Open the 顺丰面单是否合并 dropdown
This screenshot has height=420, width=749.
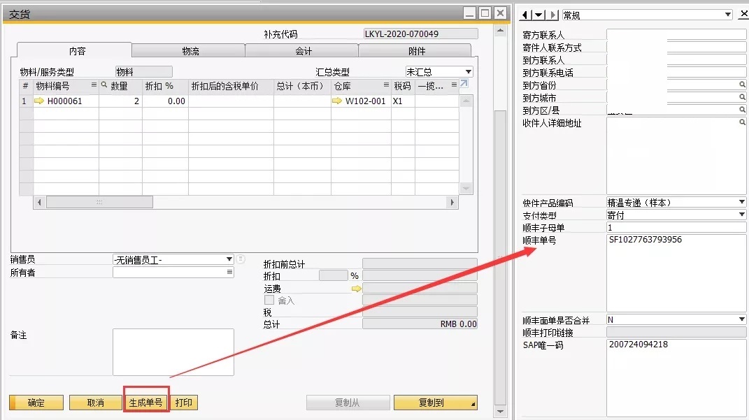click(x=741, y=319)
